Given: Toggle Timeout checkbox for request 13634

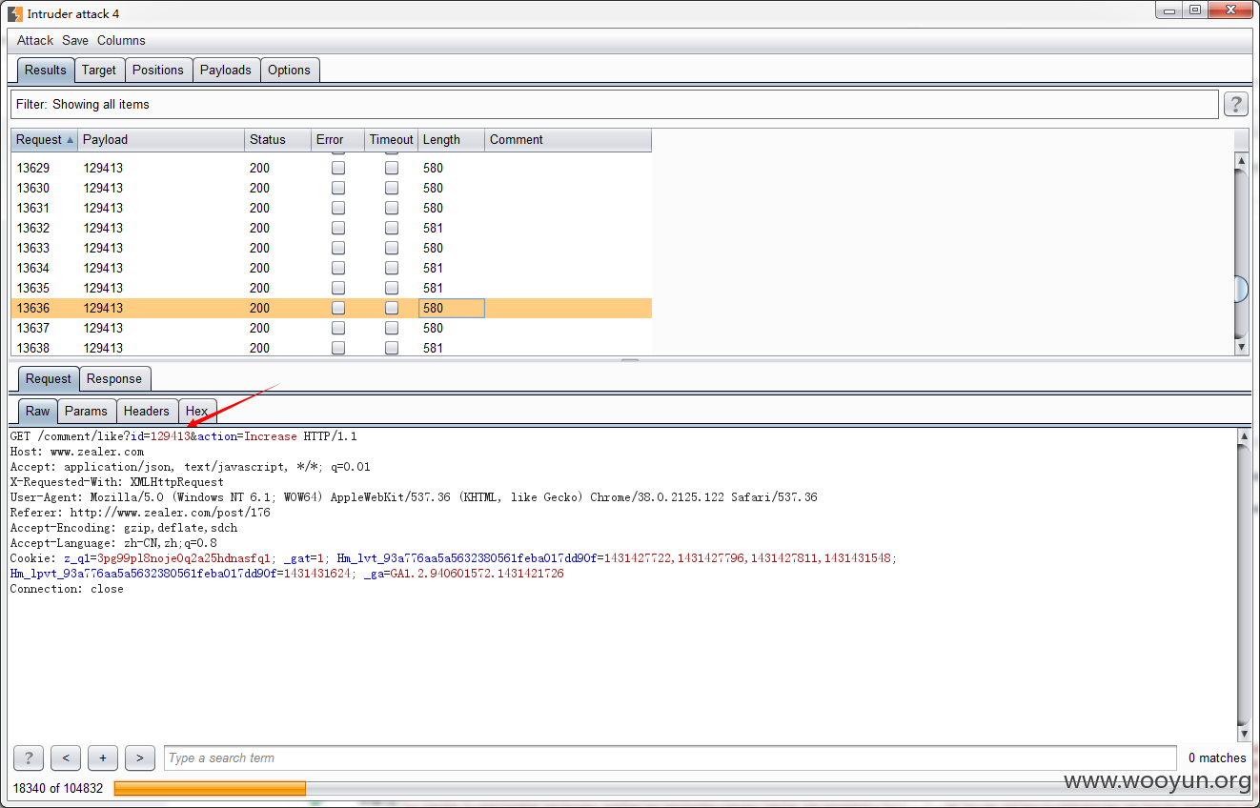Looking at the screenshot, I should tap(392, 268).
